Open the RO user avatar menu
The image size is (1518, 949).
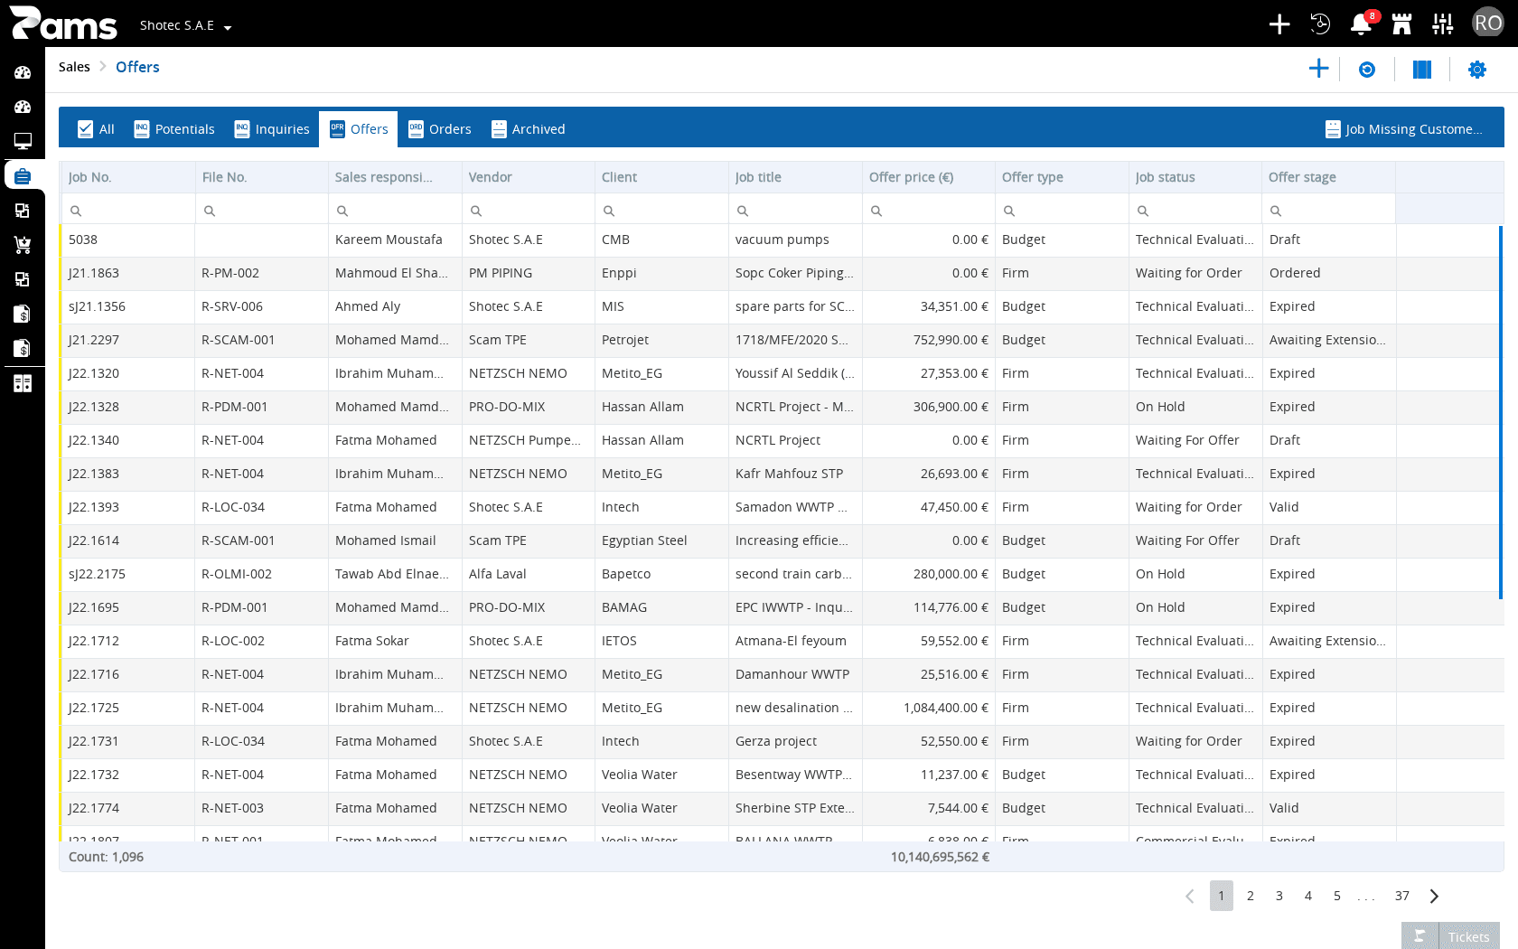point(1487,23)
